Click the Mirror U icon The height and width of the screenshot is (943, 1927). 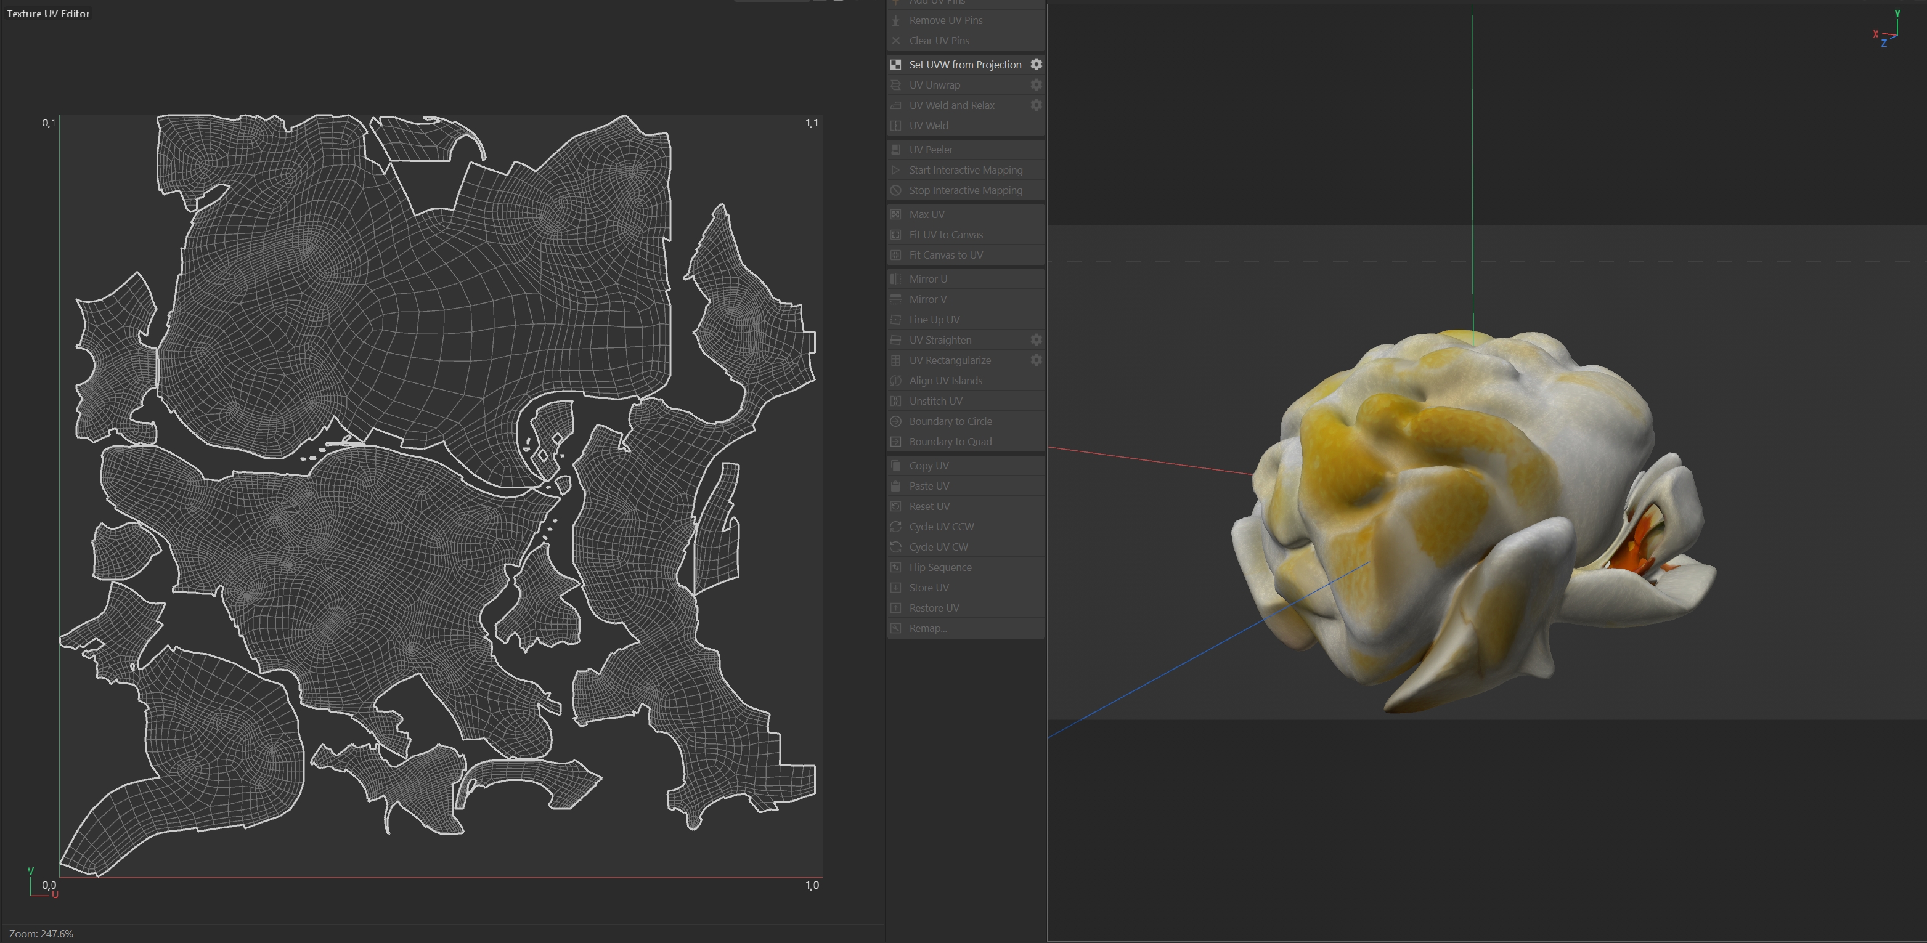pyautogui.click(x=895, y=279)
